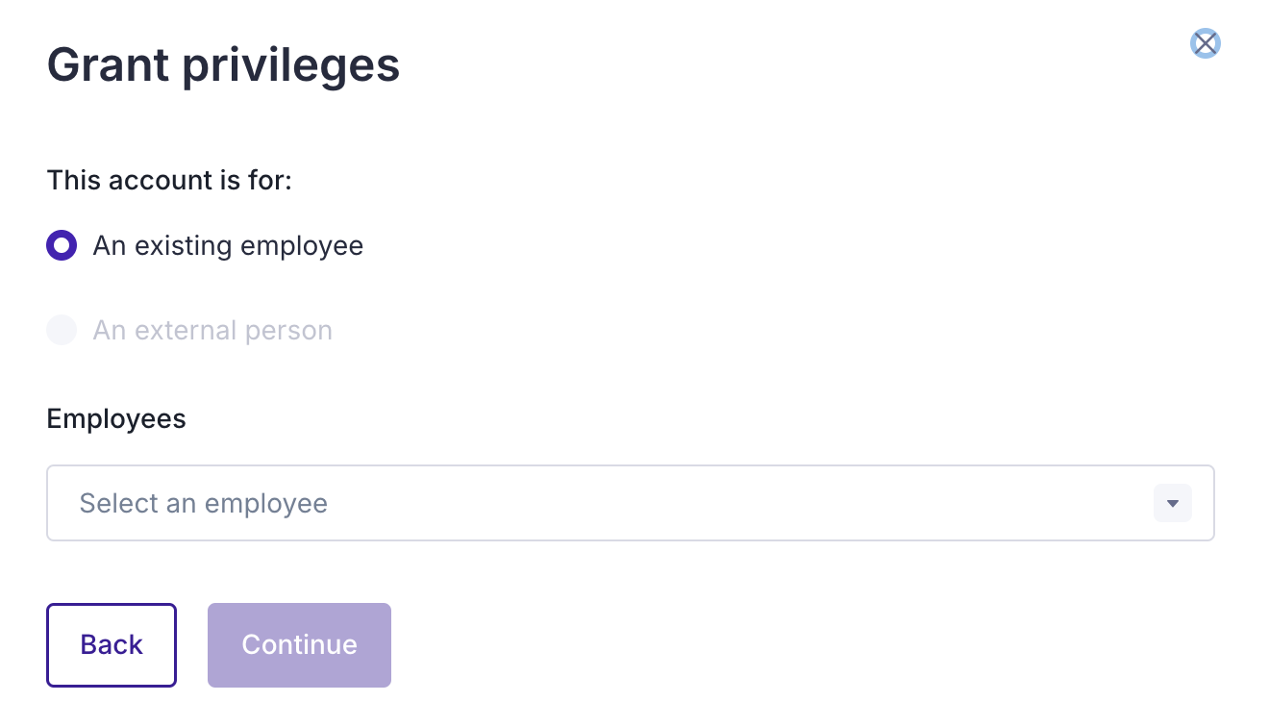
Task: Toggle the filled purple radio circle
Action: coord(62,246)
